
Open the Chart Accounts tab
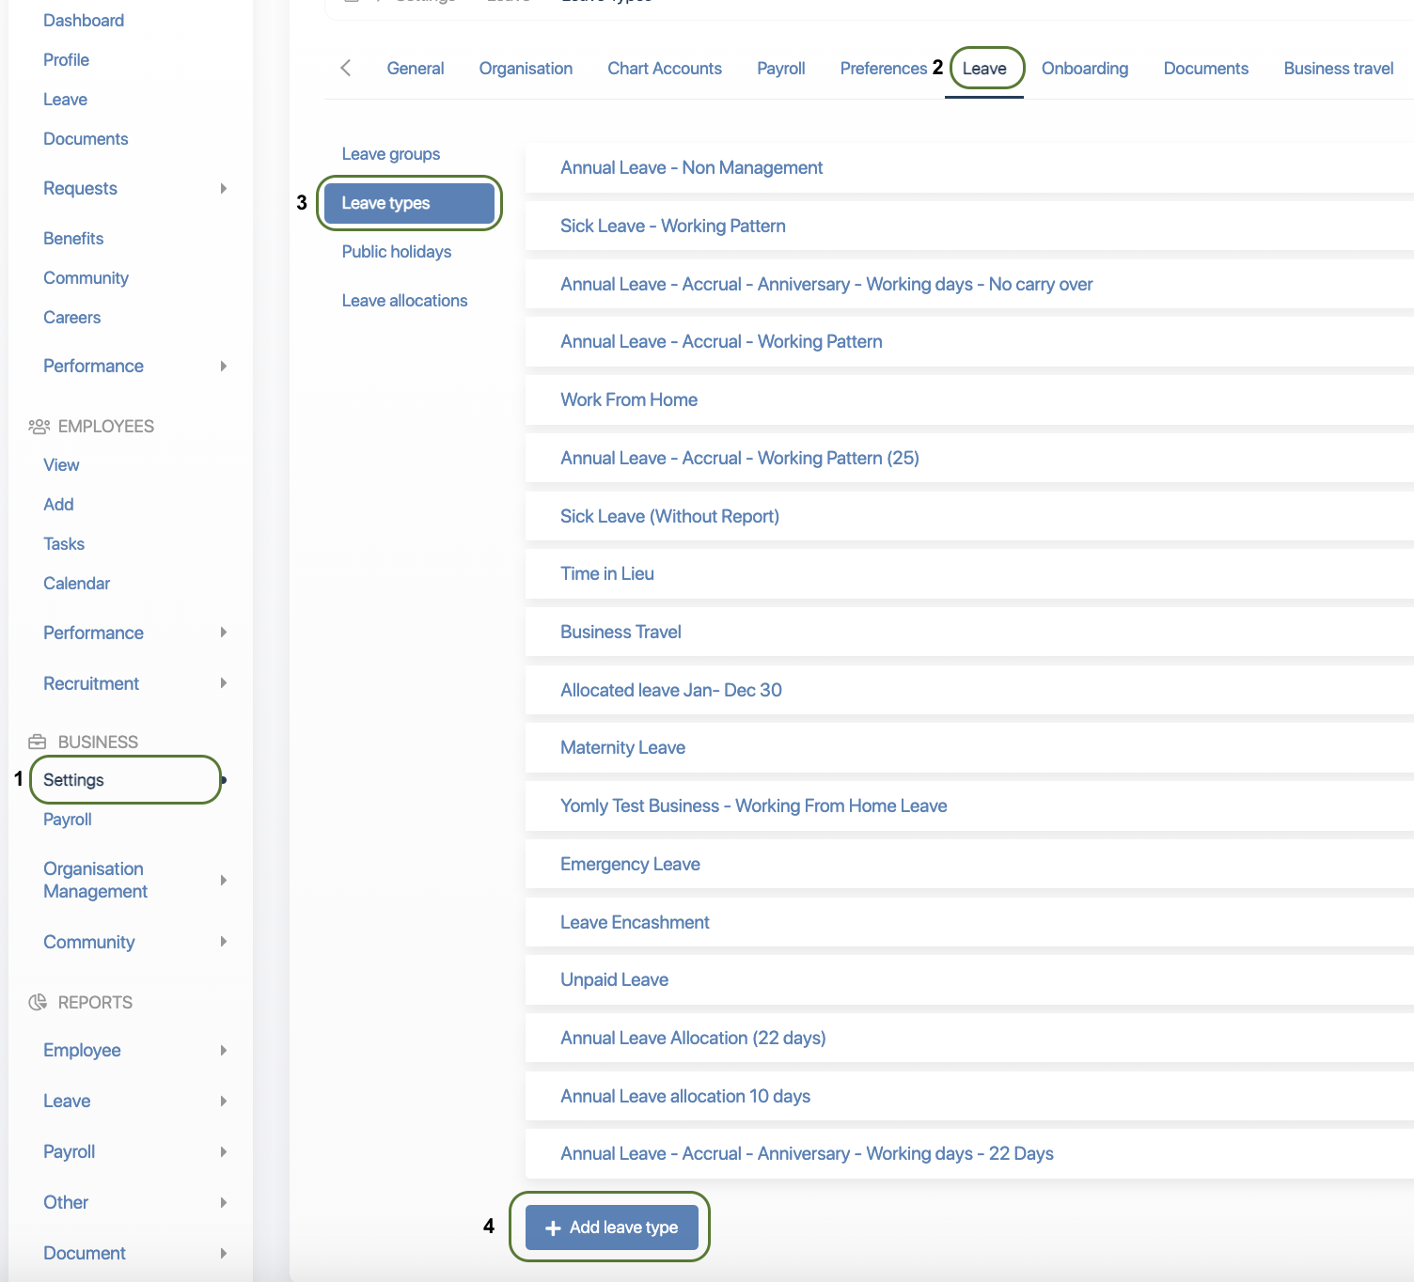click(664, 69)
